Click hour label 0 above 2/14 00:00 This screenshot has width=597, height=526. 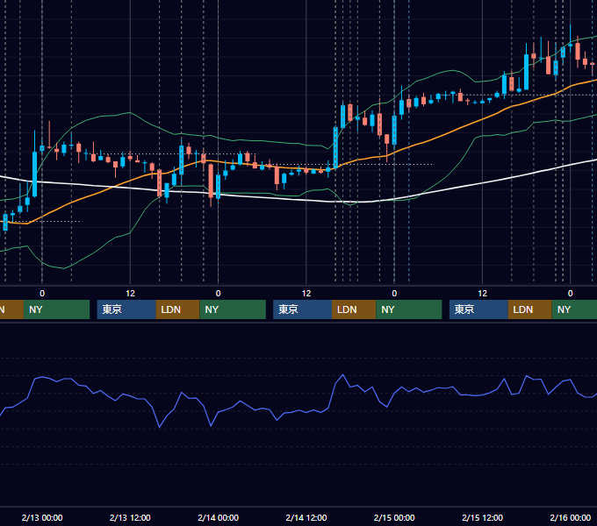pos(218,294)
